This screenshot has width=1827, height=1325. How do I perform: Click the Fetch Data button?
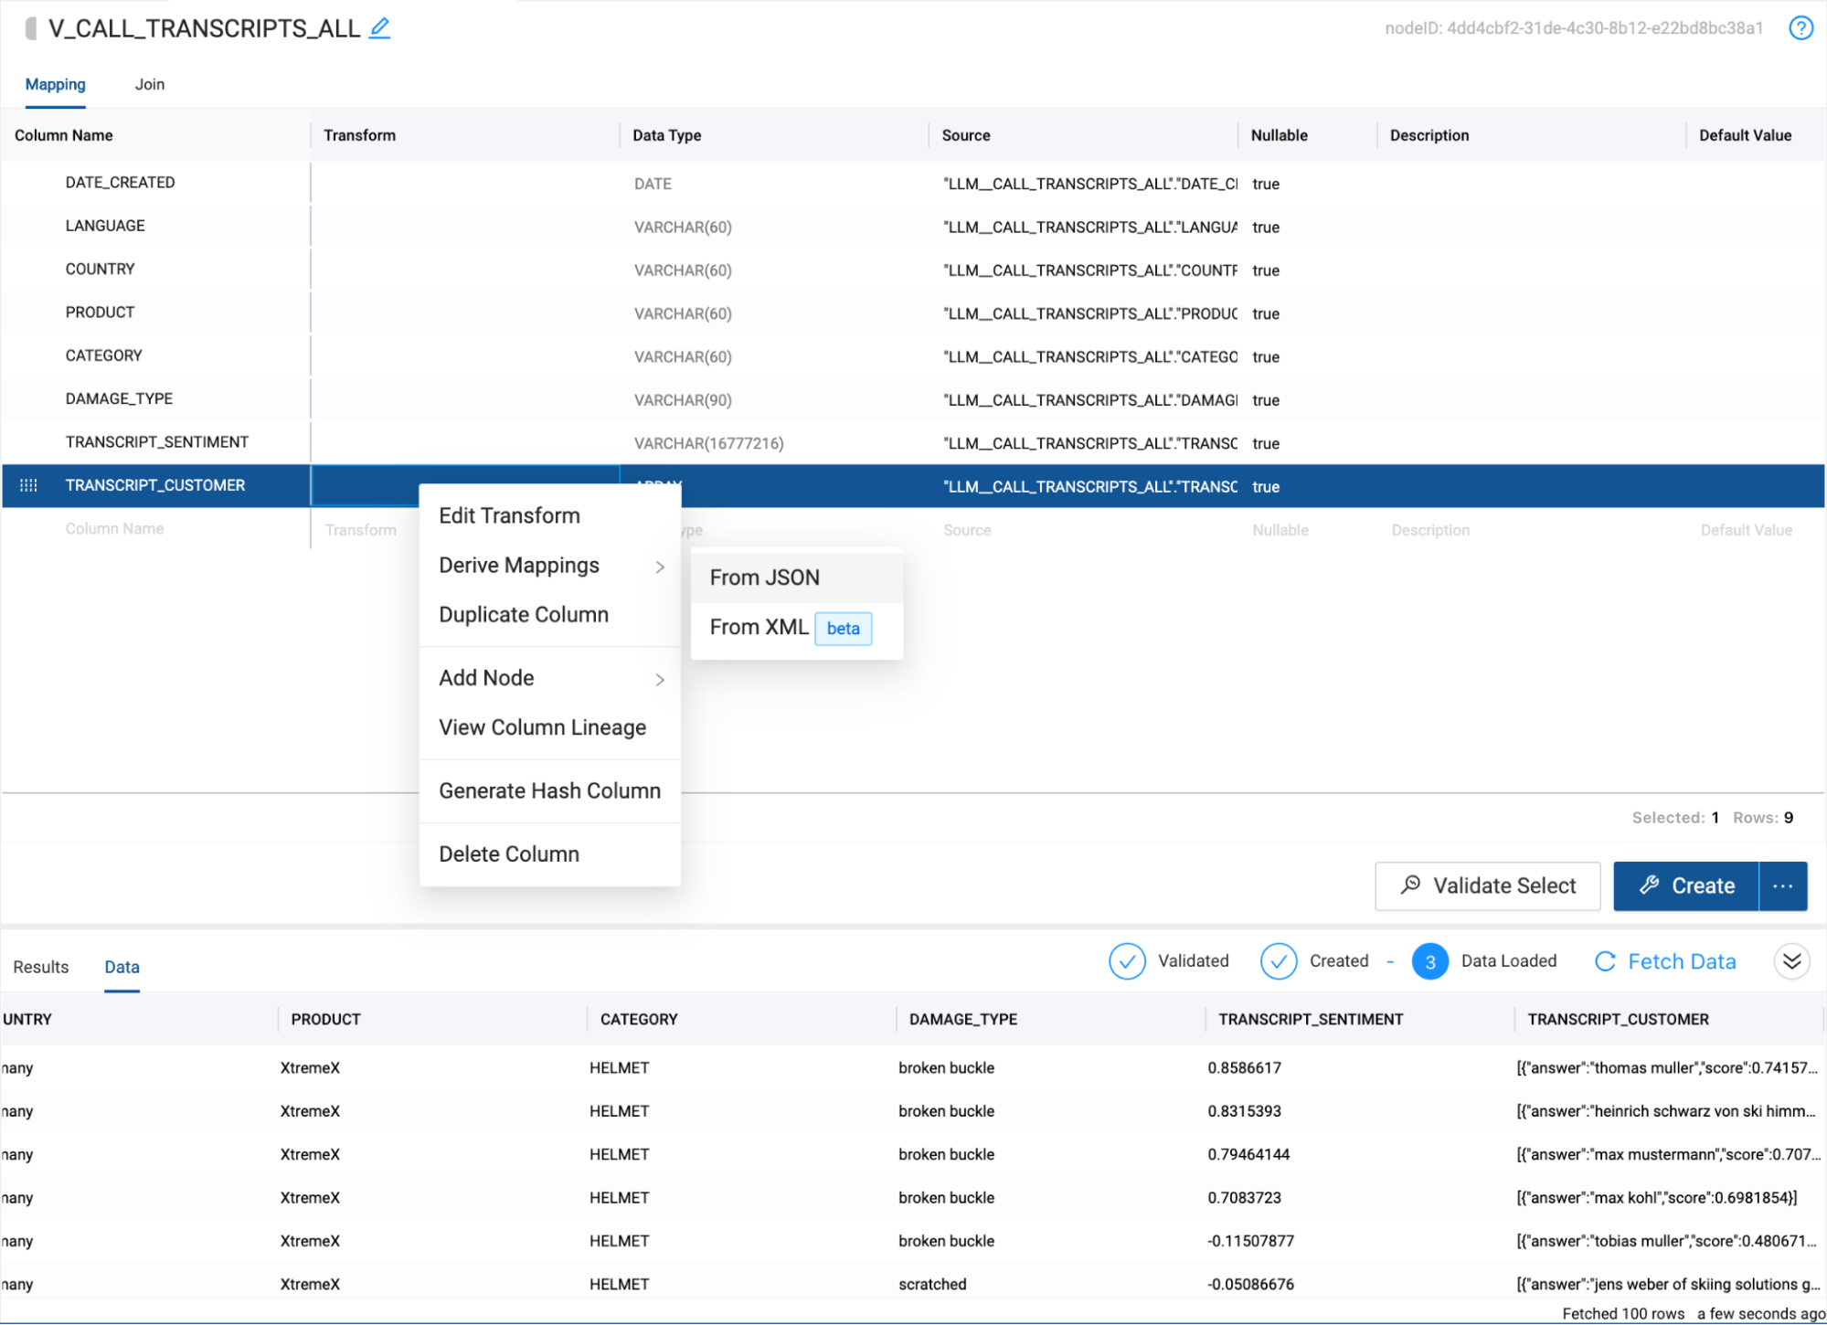1664,961
